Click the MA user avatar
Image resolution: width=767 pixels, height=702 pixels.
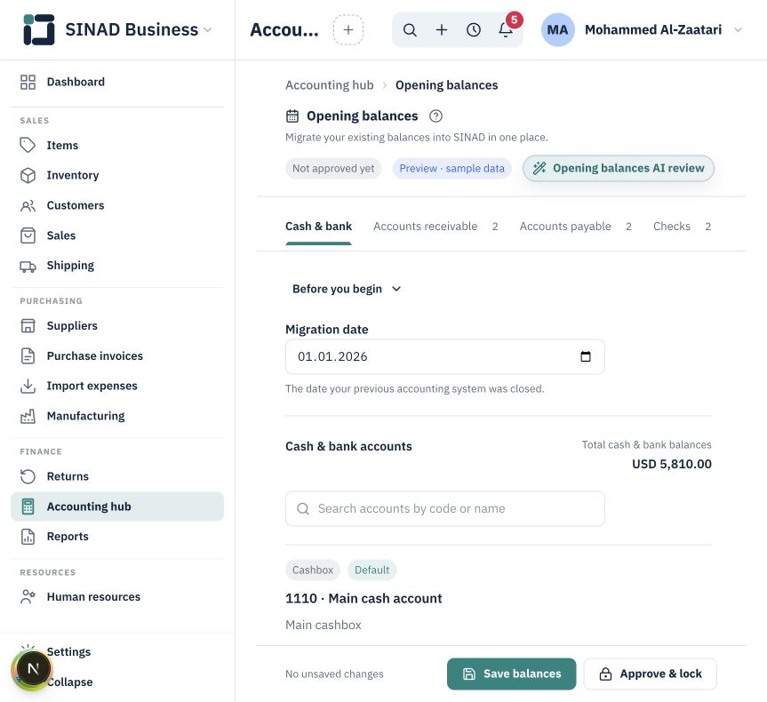click(x=557, y=30)
